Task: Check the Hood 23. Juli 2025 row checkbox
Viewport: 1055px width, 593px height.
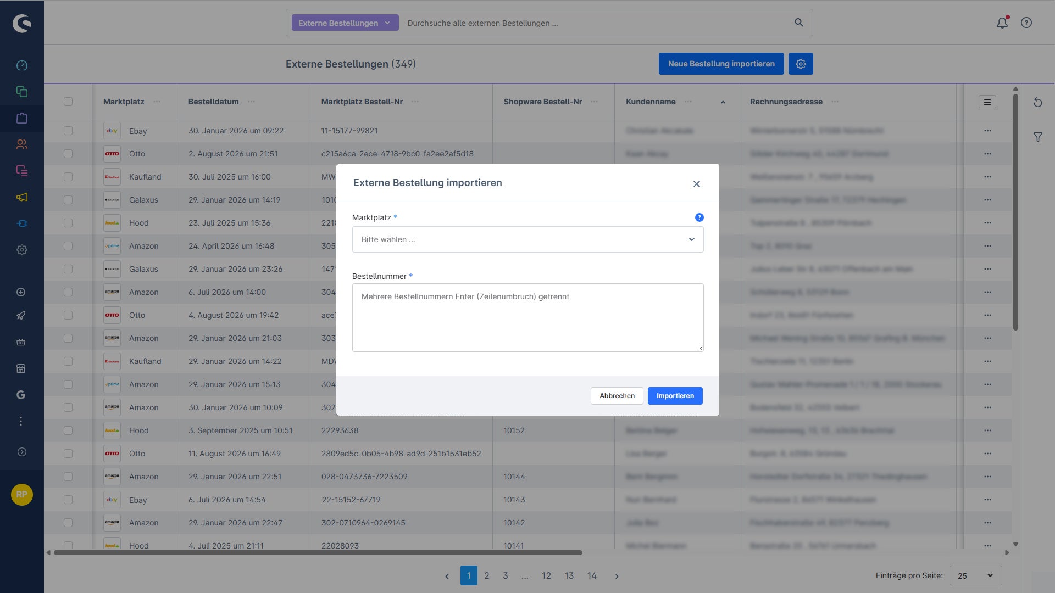Action: 68,223
